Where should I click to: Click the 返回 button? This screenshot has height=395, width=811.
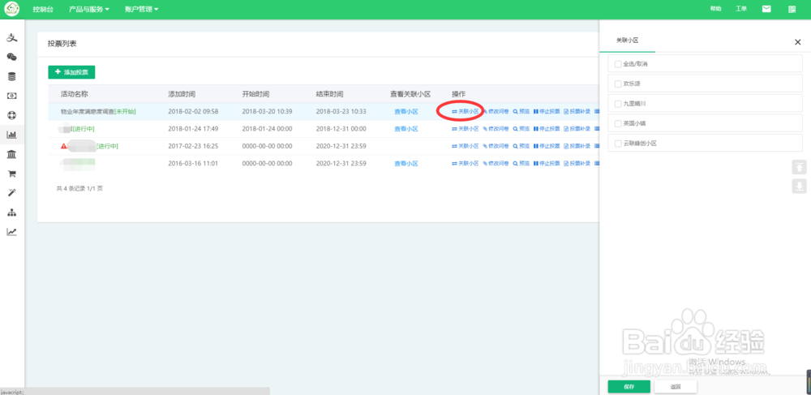(676, 387)
